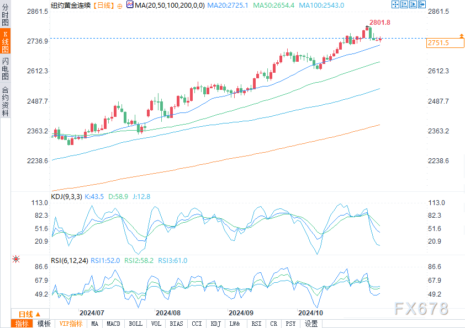Select the BOLL indicator tab

click(135, 324)
